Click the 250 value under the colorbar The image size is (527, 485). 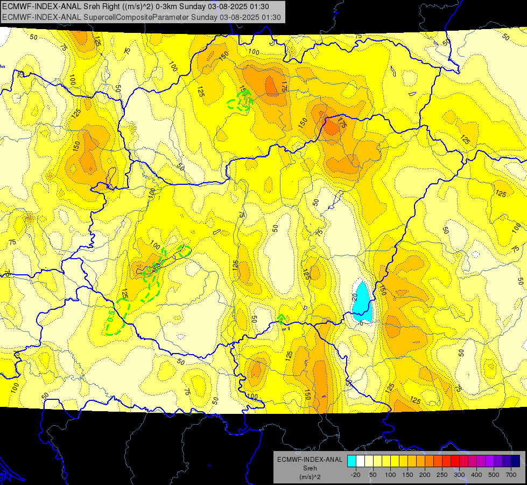[442, 475]
